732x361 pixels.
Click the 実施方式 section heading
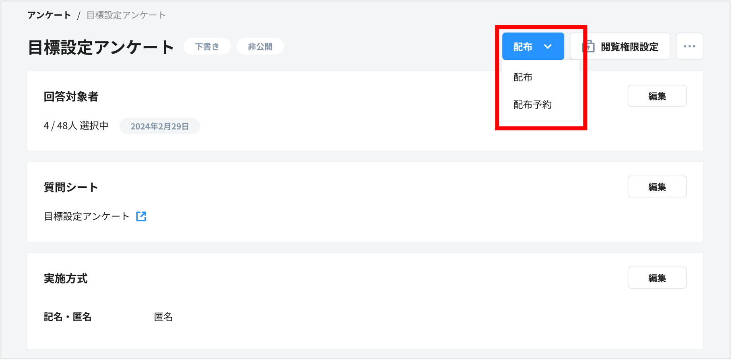66,279
